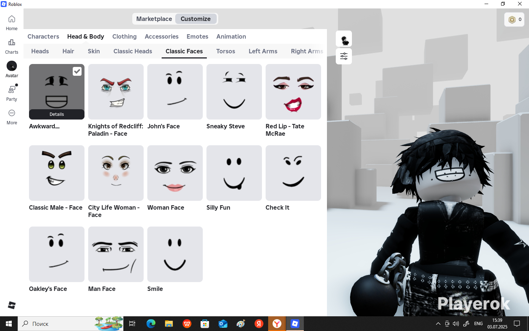Equip the City Life Woman face

click(x=116, y=173)
